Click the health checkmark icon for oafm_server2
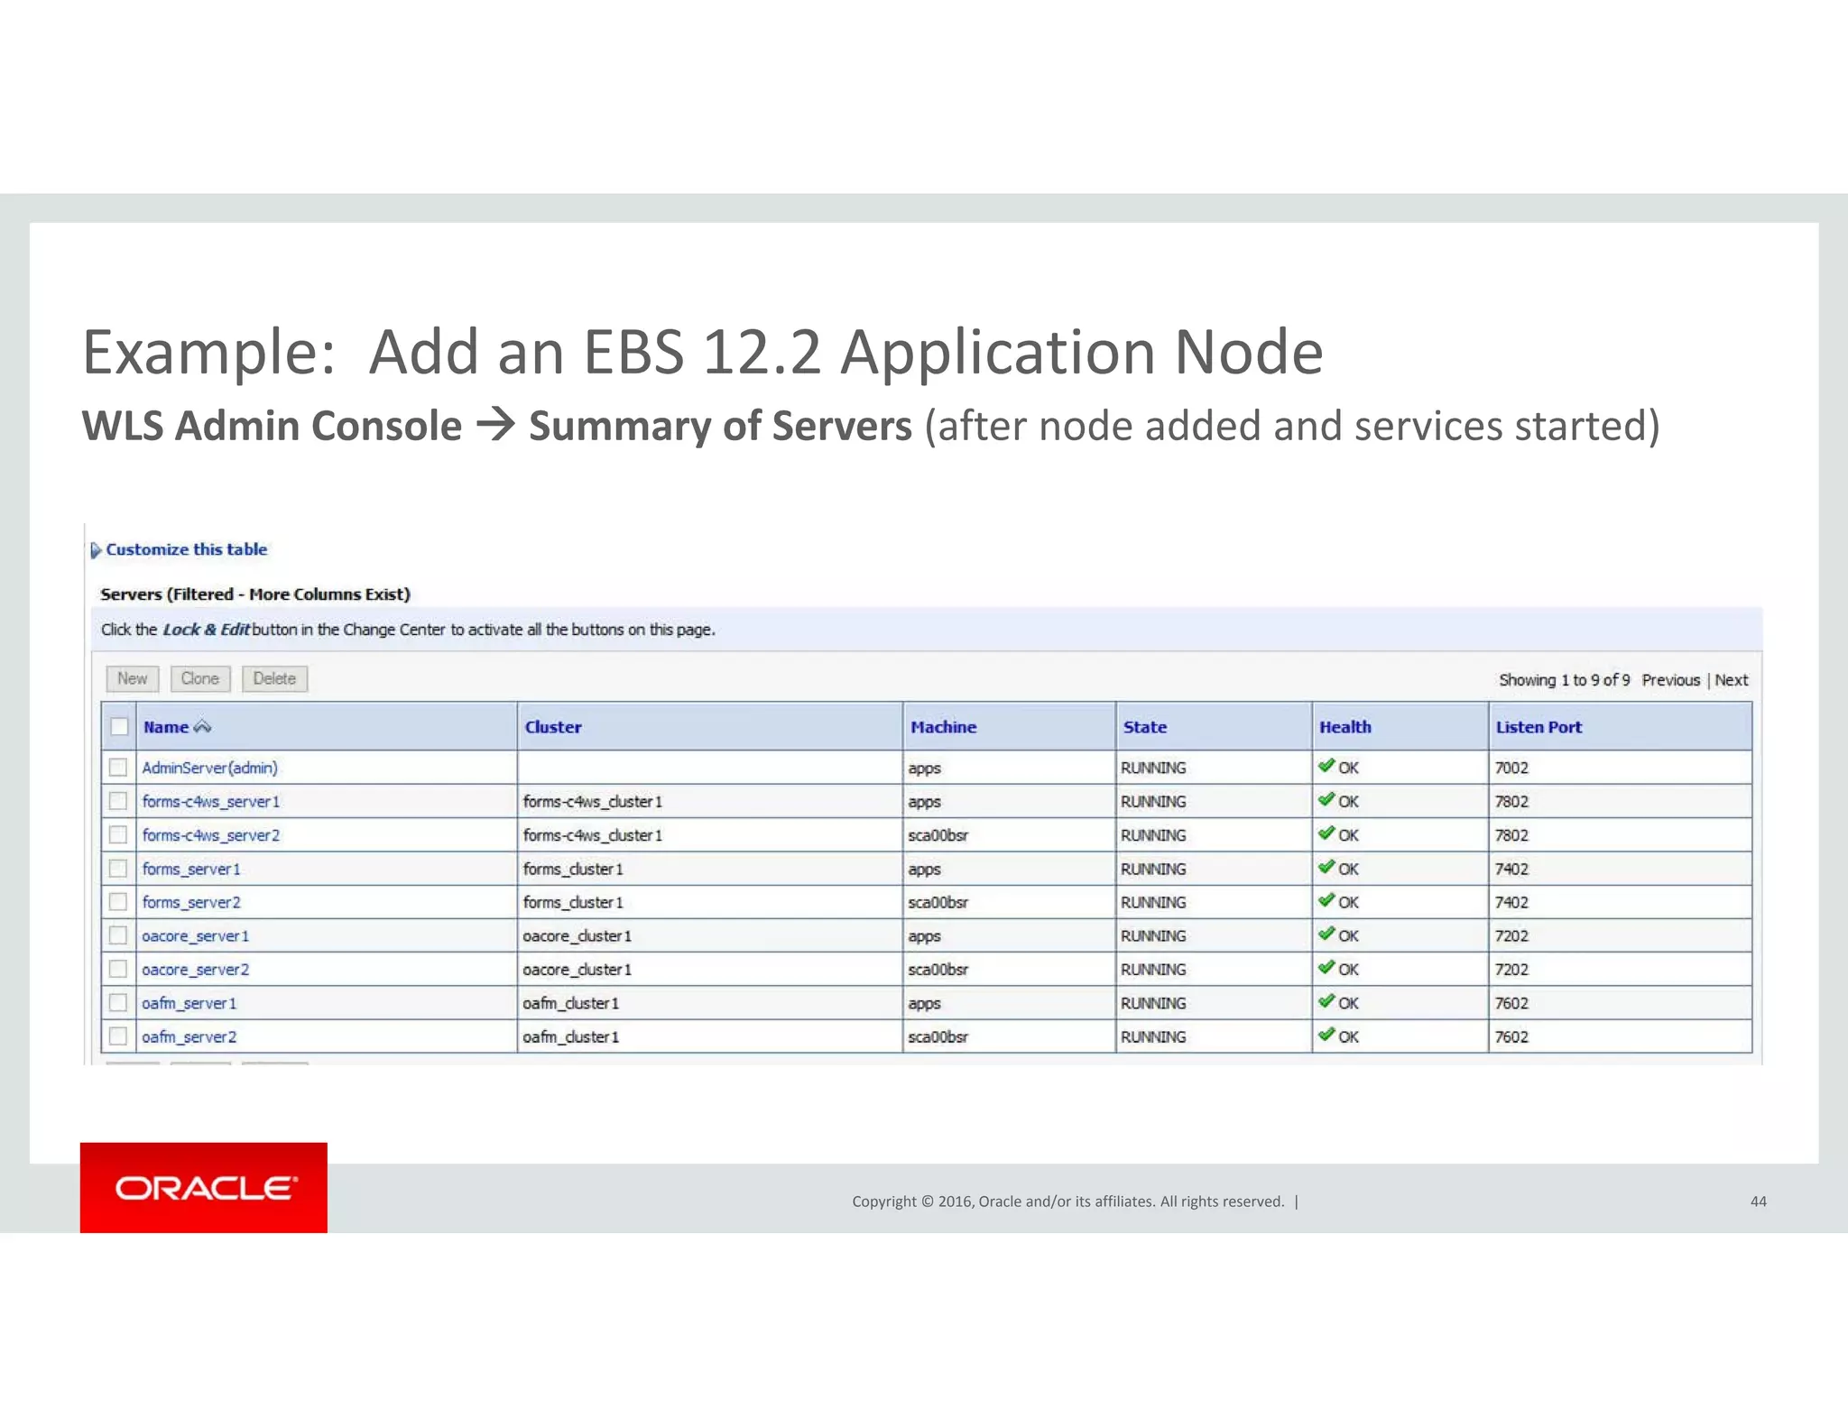This screenshot has width=1848, height=1427. tap(1326, 1035)
